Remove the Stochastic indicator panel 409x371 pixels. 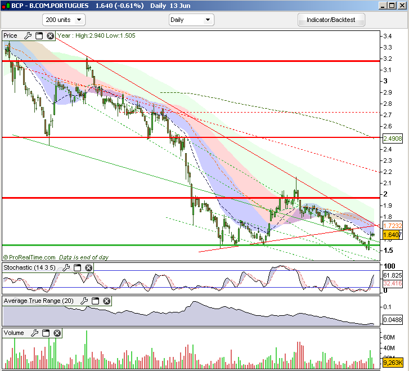pyautogui.click(x=89, y=267)
